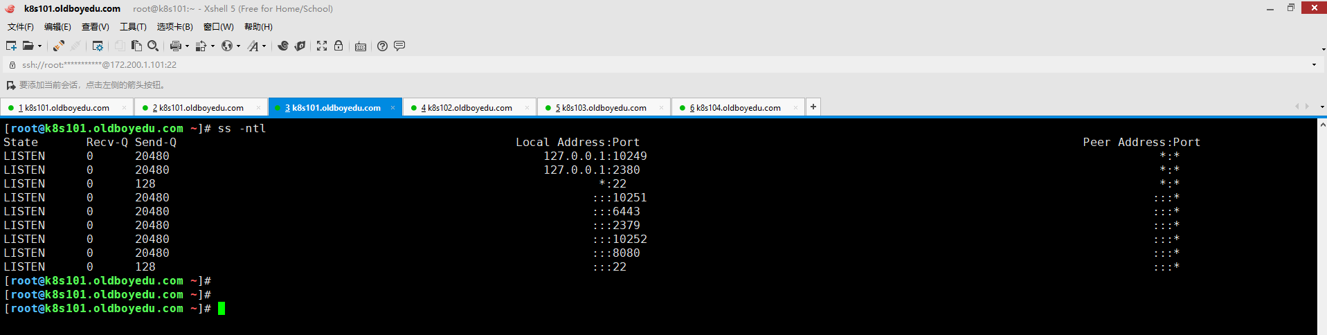Click the New Session icon
This screenshot has height=335, width=1327.
pyautogui.click(x=11, y=46)
